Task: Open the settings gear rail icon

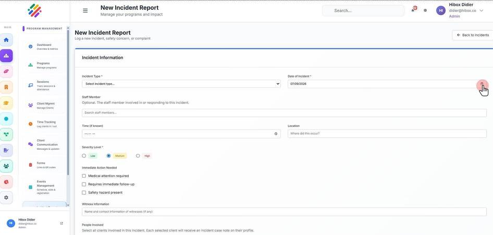Action: 6,198
